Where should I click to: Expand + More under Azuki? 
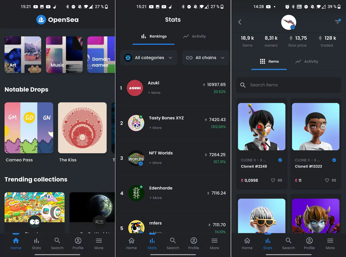coord(154,93)
